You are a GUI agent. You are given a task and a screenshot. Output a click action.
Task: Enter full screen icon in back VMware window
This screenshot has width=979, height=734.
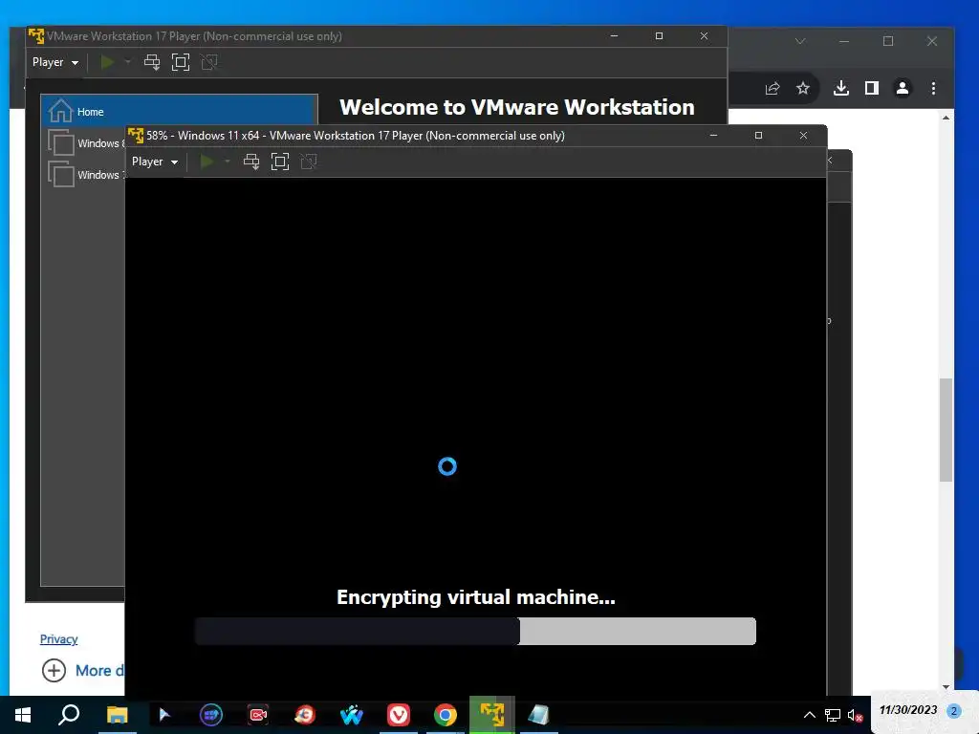(x=181, y=62)
